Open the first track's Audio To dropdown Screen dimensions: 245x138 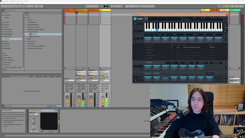pyautogui.click(x=70, y=80)
